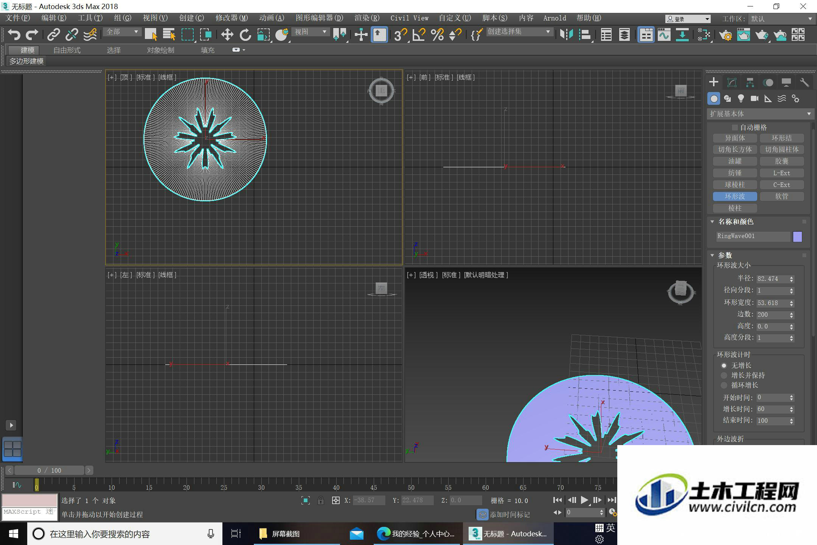
Task: Select the 增长并保持 radio option
Action: coord(724,375)
